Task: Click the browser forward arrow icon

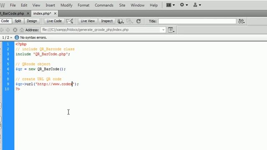Action: click(x=8, y=30)
